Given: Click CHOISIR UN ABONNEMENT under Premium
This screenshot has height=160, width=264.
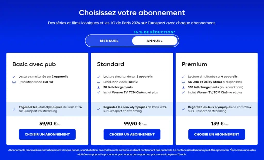Looking at the screenshot, I should pos(217,134).
